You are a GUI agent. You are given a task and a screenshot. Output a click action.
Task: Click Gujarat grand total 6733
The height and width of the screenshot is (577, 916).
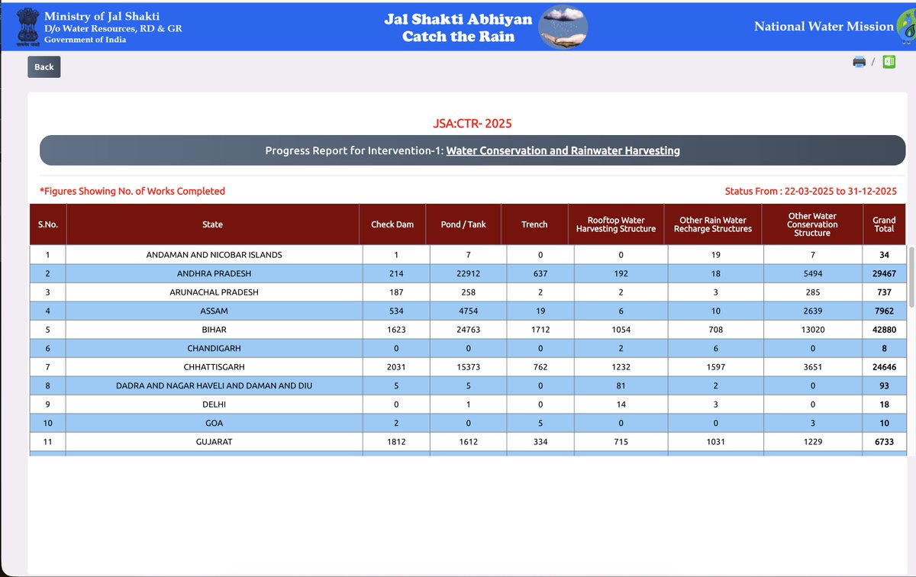tap(884, 442)
